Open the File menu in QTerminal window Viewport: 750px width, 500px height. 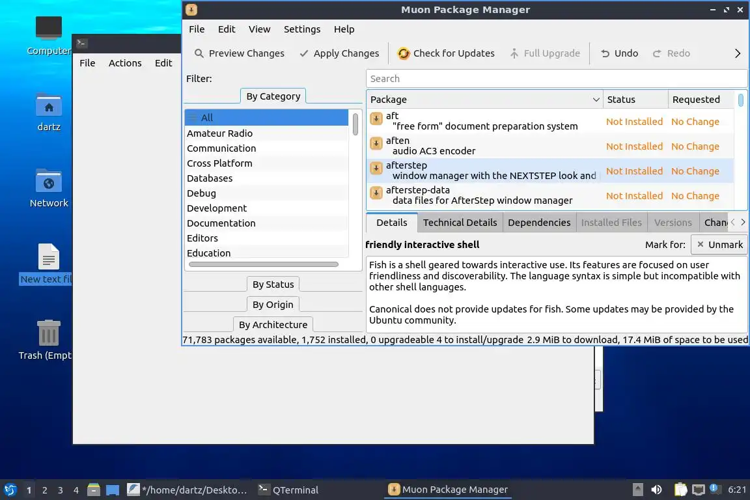[87, 63]
